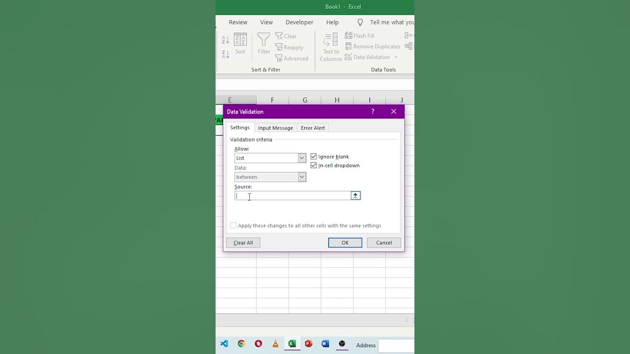The width and height of the screenshot is (630, 354).
Task: Open Excel from the taskbar
Action: 292,344
